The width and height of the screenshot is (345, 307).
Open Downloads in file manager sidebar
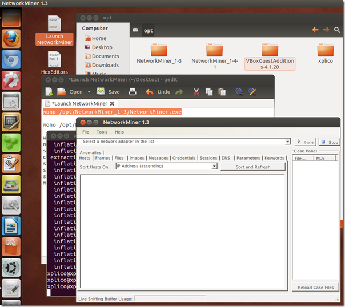[x=102, y=65]
